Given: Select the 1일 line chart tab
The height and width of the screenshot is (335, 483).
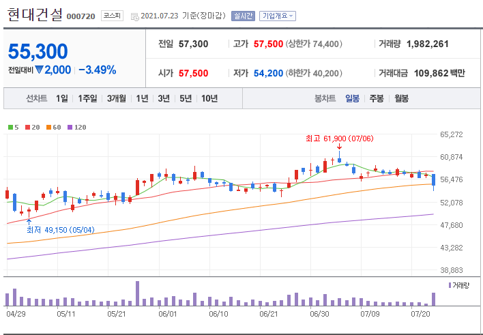Looking at the screenshot, I should click(x=61, y=99).
